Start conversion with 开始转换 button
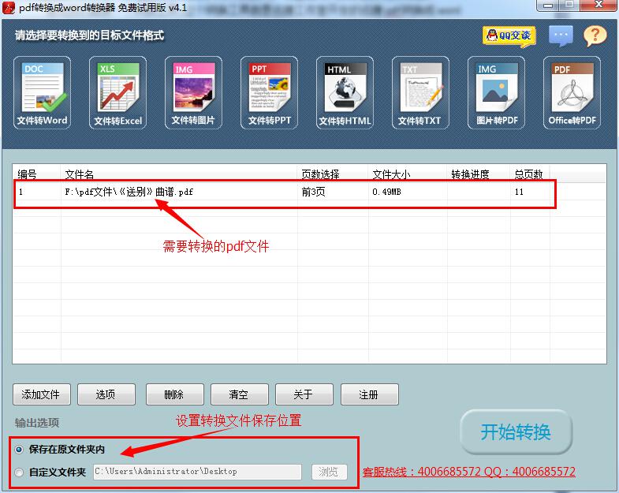619x493 pixels. tap(516, 431)
